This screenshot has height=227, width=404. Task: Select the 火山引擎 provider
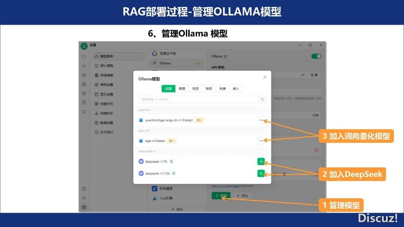(x=177, y=198)
